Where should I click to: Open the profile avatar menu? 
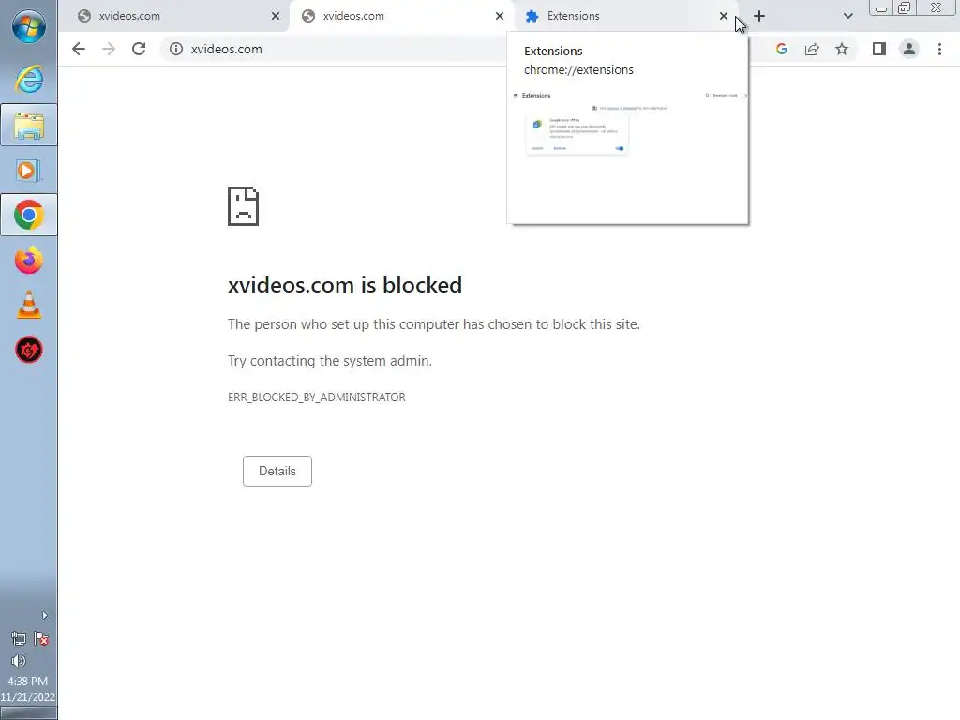(x=909, y=49)
